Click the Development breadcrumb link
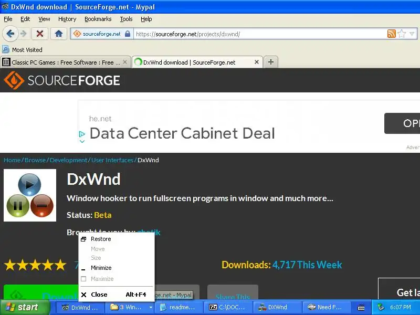Viewport: 420px width, 315px height. point(69,160)
